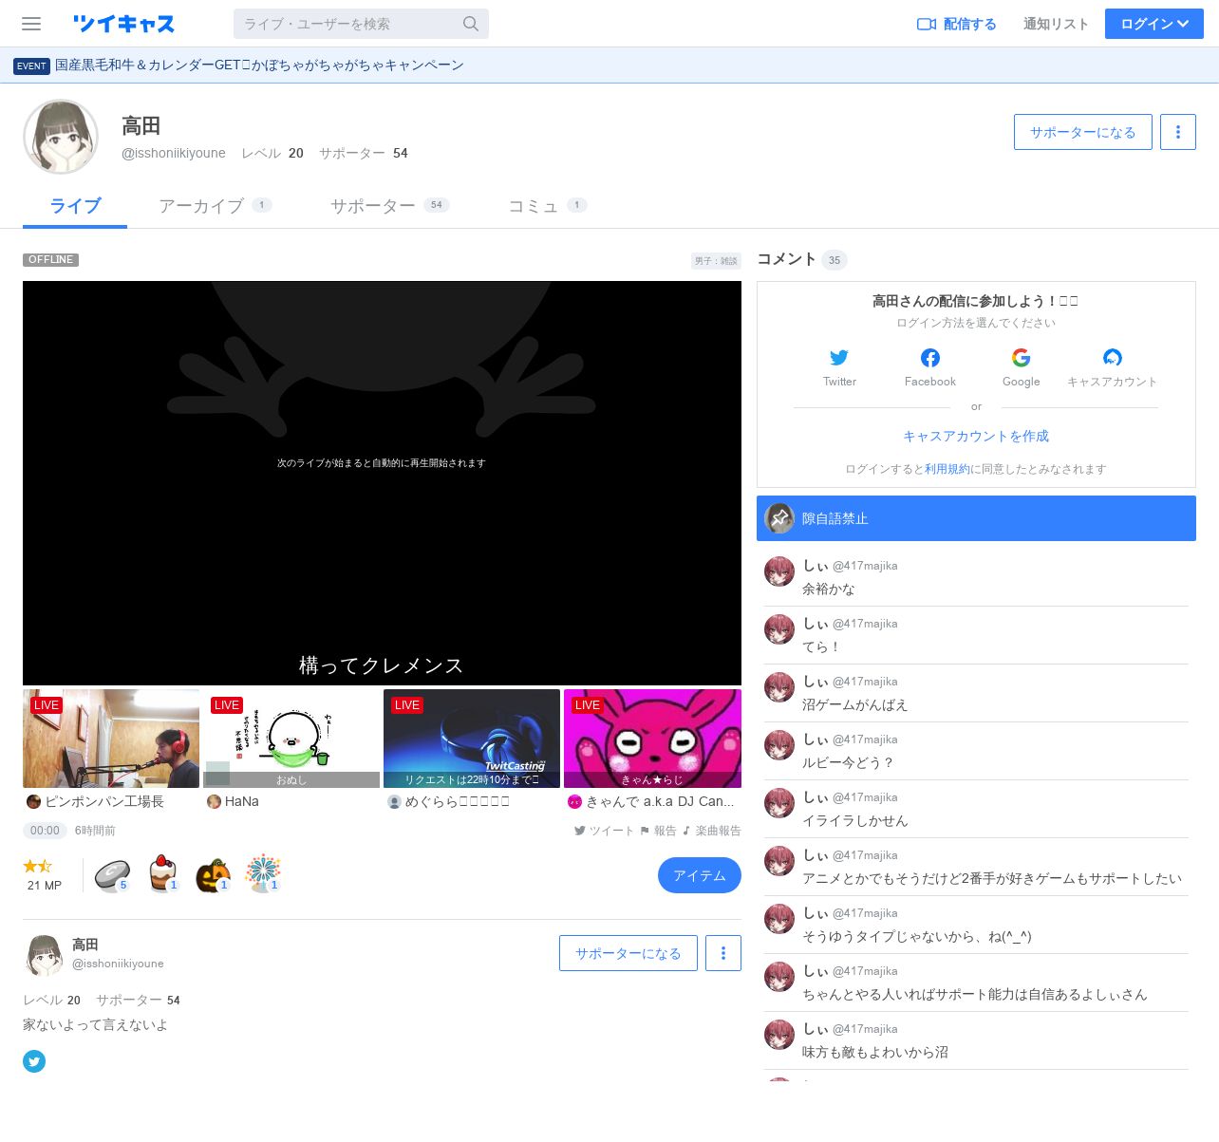Click キャスアカウントを作成 link
Viewport: 1219px width, 1142px height.
click(976, 436)
